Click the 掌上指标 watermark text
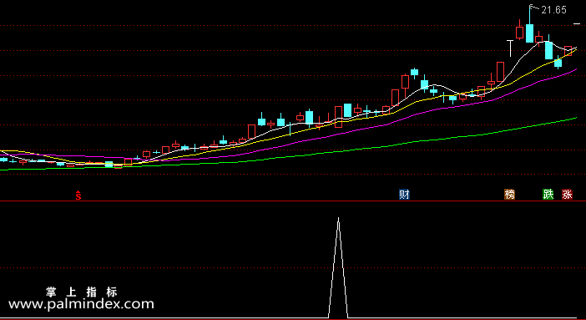 (82, 292)
